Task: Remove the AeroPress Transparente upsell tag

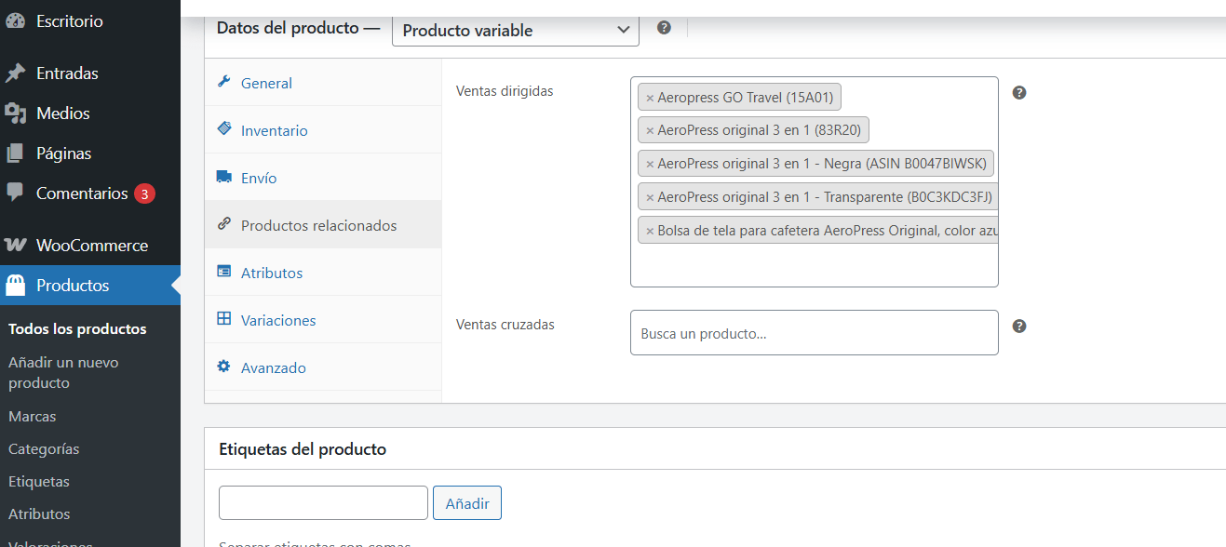Action: [x=650, y=198]
